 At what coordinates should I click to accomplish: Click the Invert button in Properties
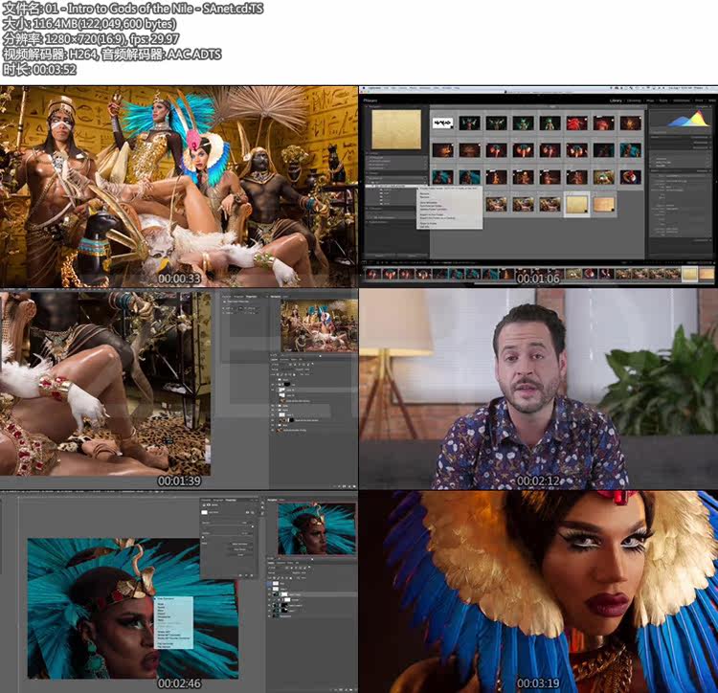tap(240, 555)
